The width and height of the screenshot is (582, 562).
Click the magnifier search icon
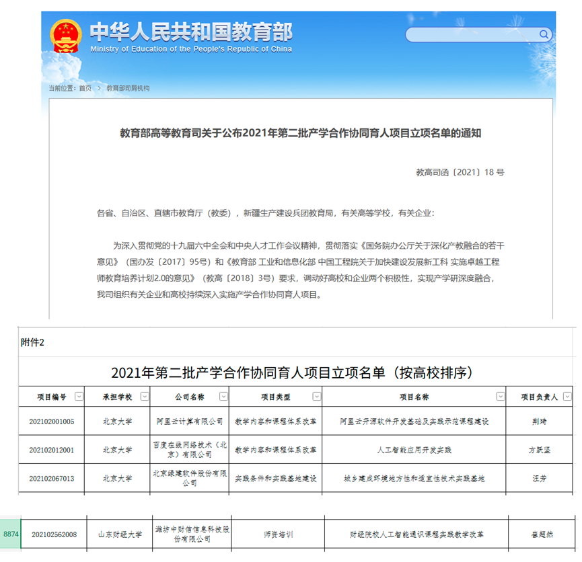(544, 34)
